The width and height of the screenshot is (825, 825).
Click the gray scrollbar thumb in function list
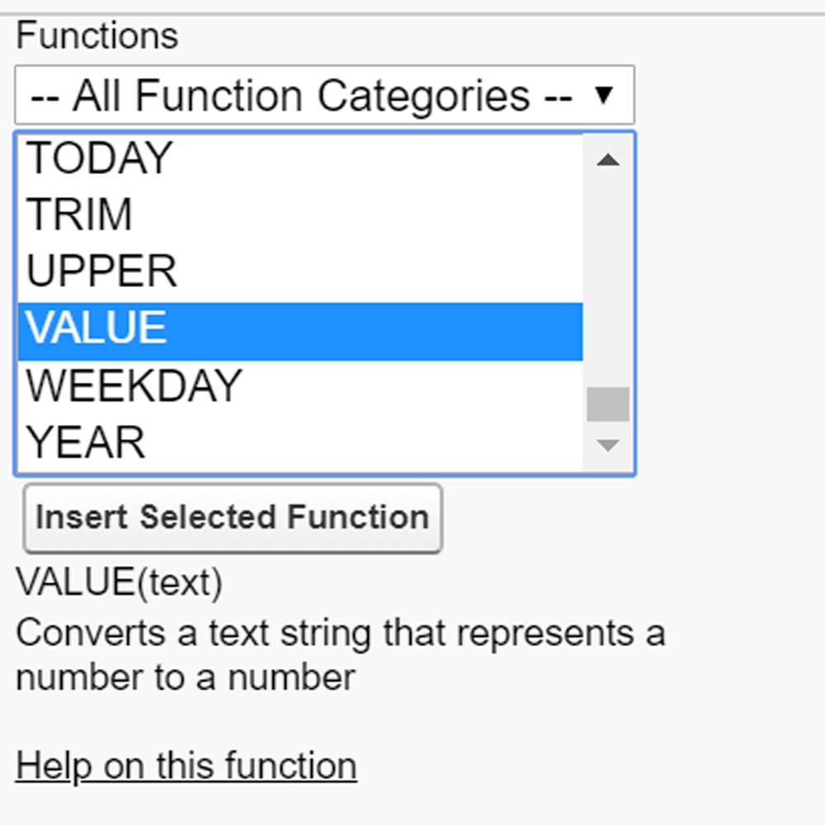click(x=608, y=404)
